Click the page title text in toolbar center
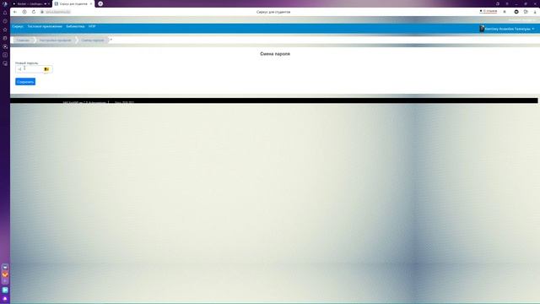 (273, 12)
